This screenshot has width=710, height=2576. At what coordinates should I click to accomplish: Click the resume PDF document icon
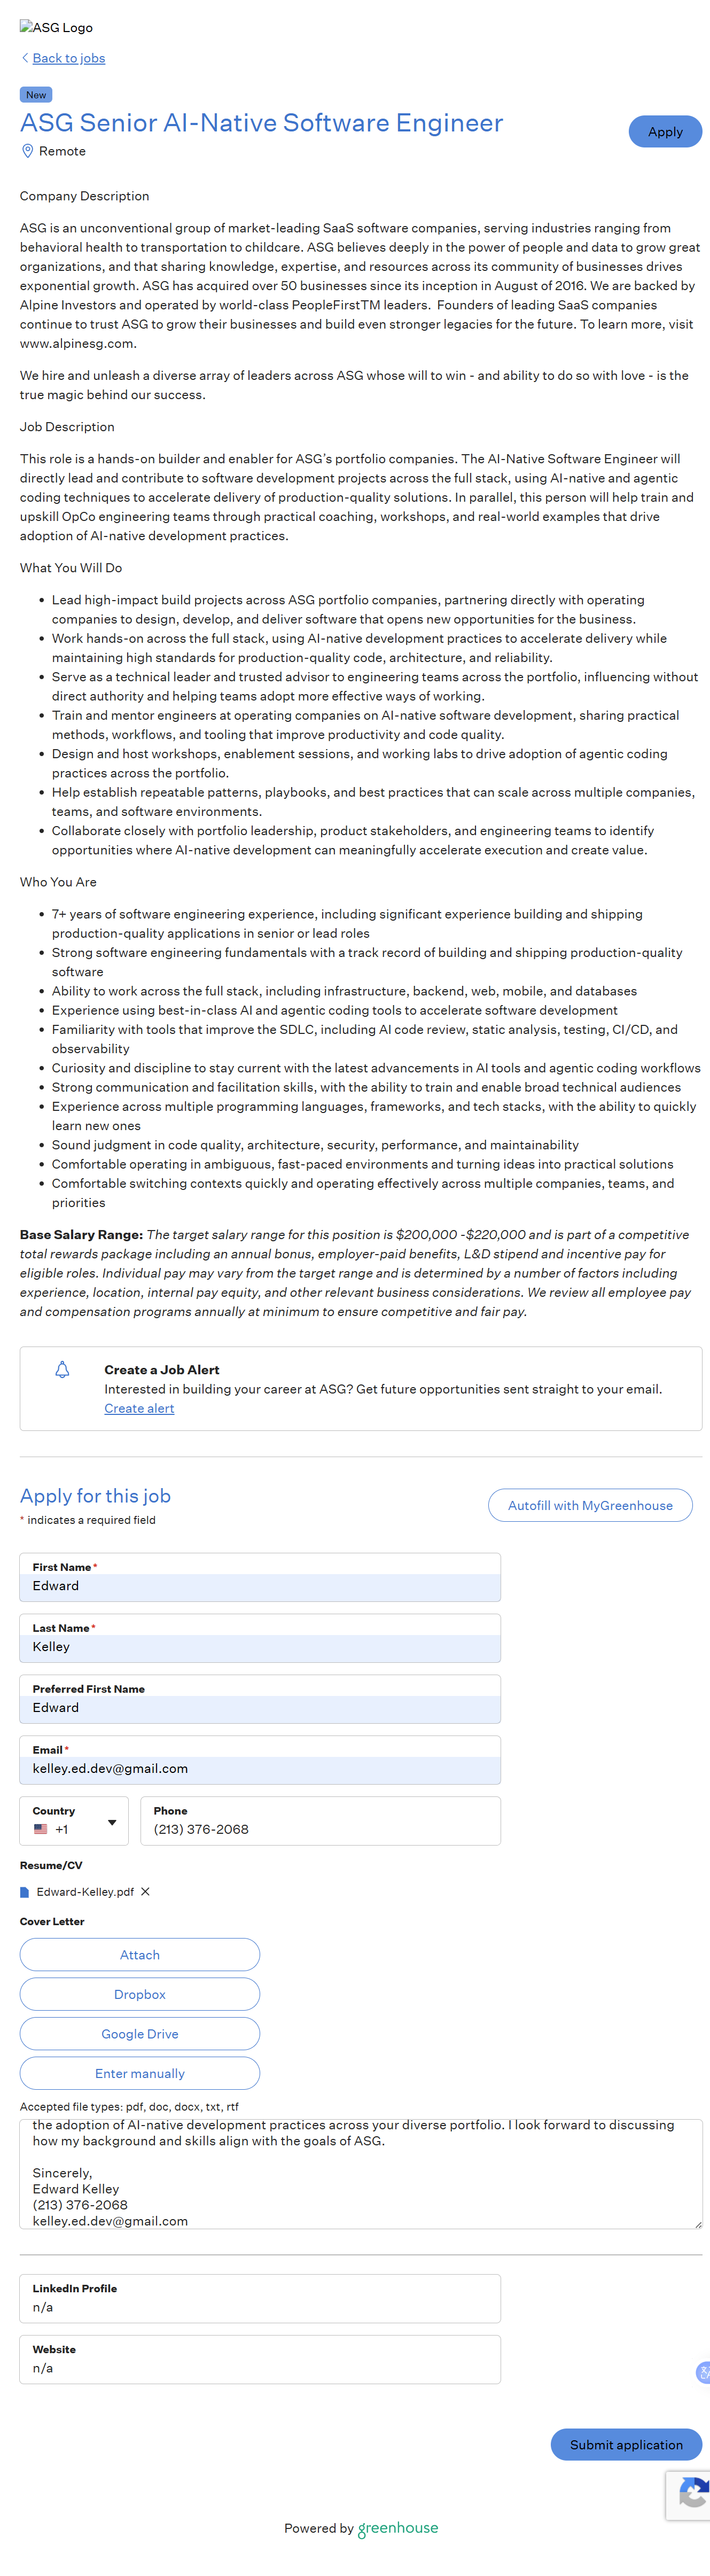pos(25,1892)
